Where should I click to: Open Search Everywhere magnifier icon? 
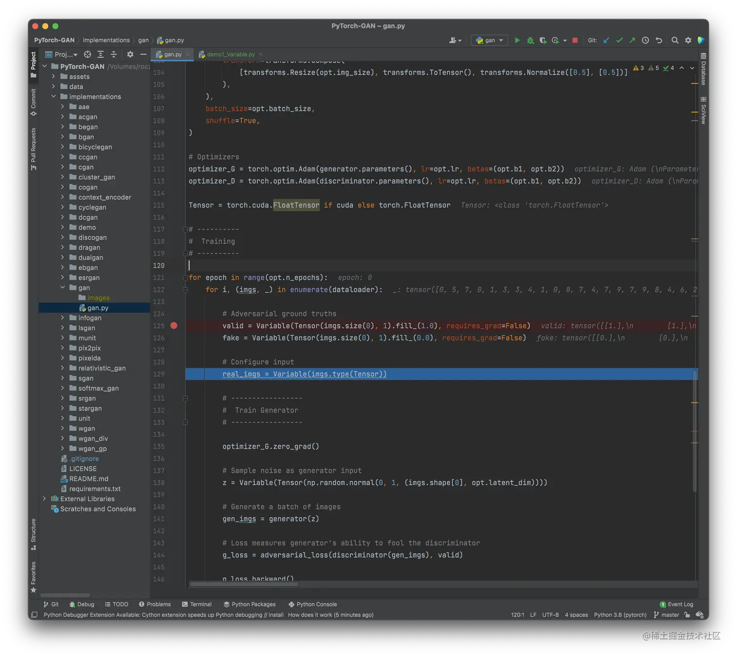click(x=675, y=40)
